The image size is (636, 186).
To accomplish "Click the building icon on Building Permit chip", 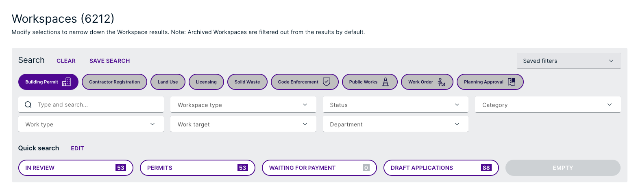I will [x=66, y=82].
